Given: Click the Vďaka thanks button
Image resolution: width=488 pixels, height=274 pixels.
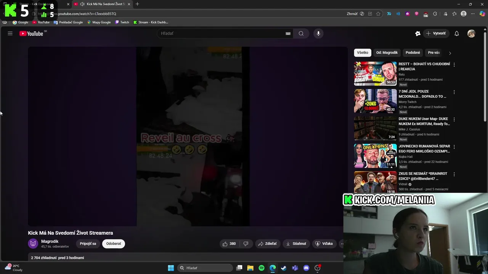Looking at the screenshot, I should 324,244.
